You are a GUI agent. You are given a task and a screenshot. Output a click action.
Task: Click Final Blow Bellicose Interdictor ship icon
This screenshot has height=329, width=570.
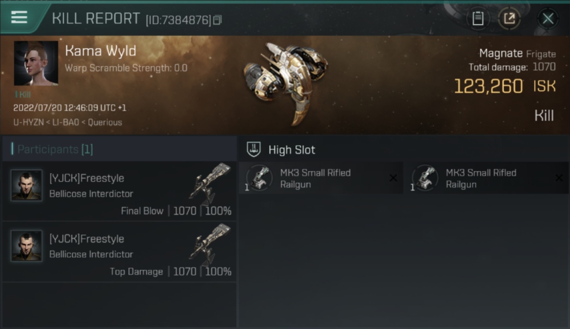click(210, 183)
